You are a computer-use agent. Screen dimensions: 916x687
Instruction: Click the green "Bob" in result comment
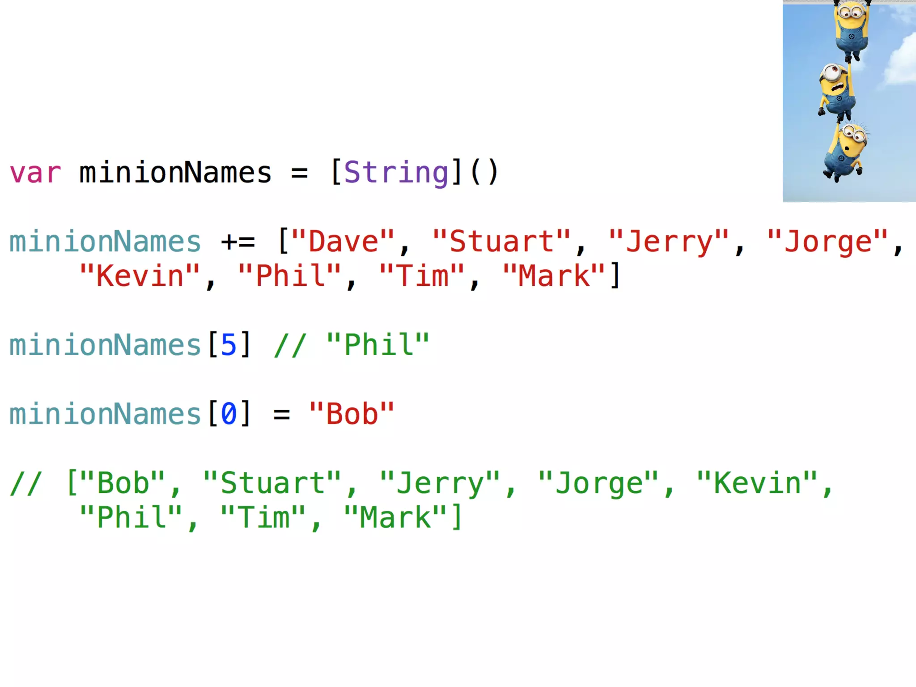click(123, 483)
